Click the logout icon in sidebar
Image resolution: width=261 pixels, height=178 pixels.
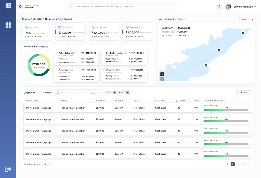8,169
